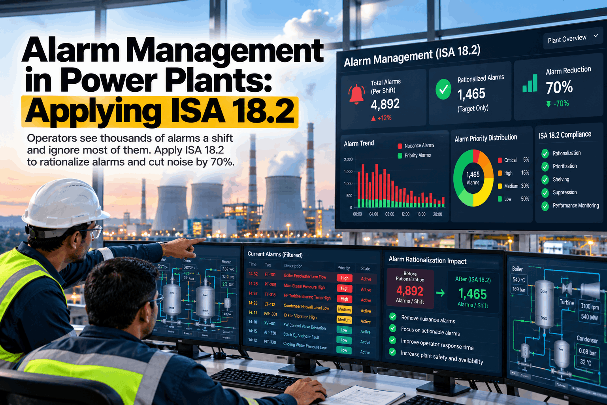Select the Cooling Water Pressure Low alarm description

point(305,345)
